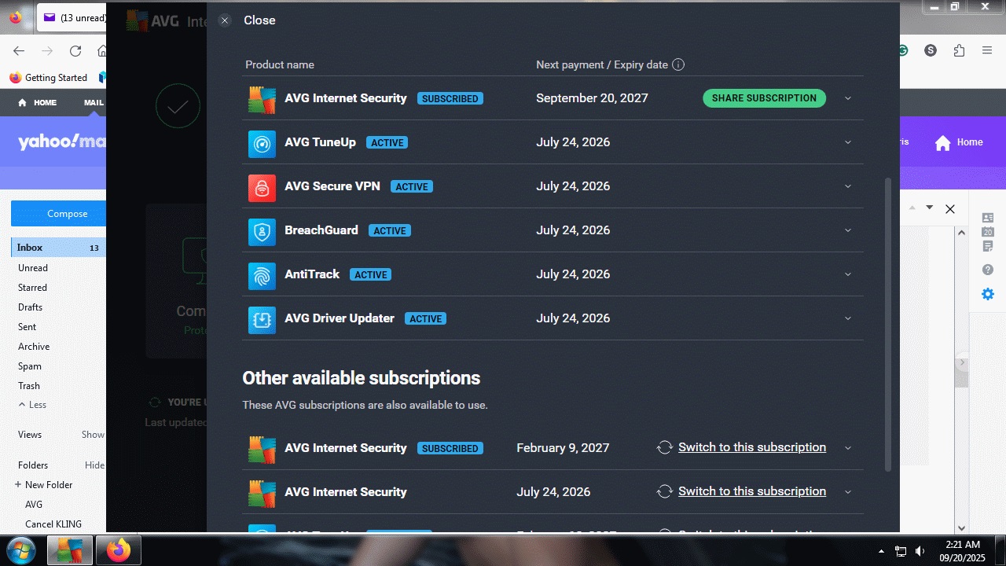Viewport: 1006px width, 566px height.
Task: Click the BreachGuard shield icon
Action: (x=262, y=231)
